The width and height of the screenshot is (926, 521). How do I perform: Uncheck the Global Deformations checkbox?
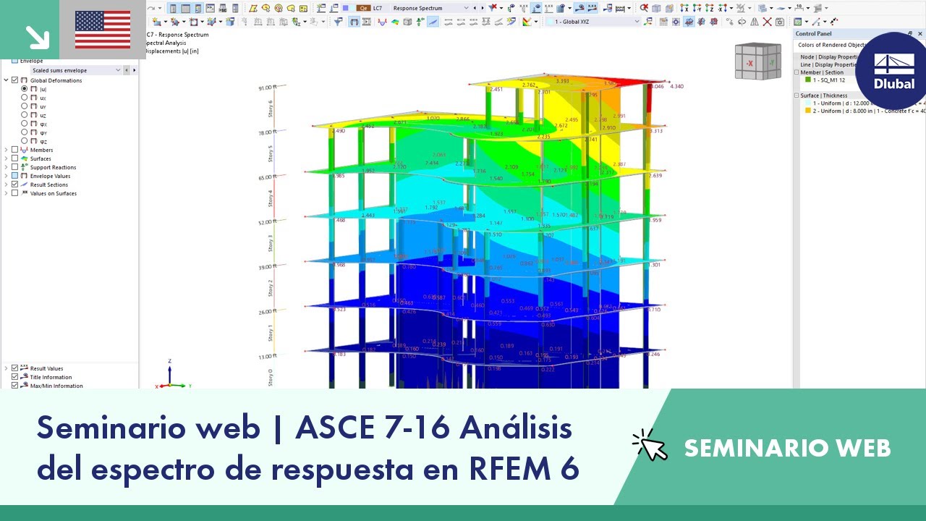pyautogui.click(x=14, y=80)
